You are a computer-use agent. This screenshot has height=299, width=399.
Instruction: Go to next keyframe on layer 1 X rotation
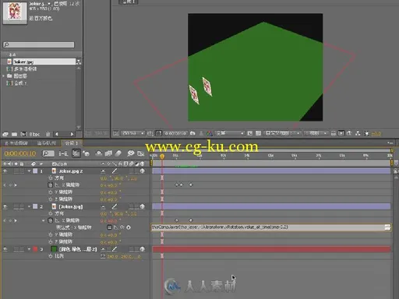click(x=16, y=185)
